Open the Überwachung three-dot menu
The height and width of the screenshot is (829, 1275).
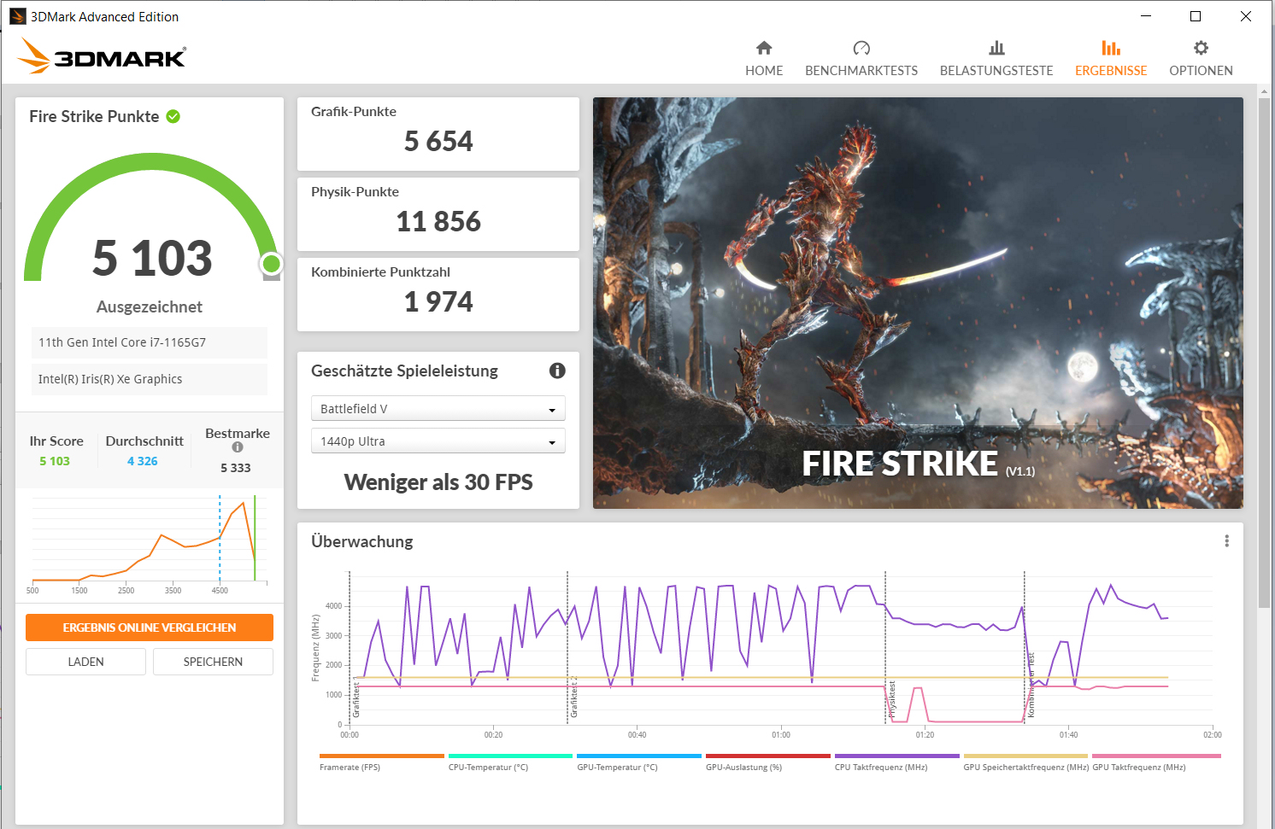click(1226, 541)
